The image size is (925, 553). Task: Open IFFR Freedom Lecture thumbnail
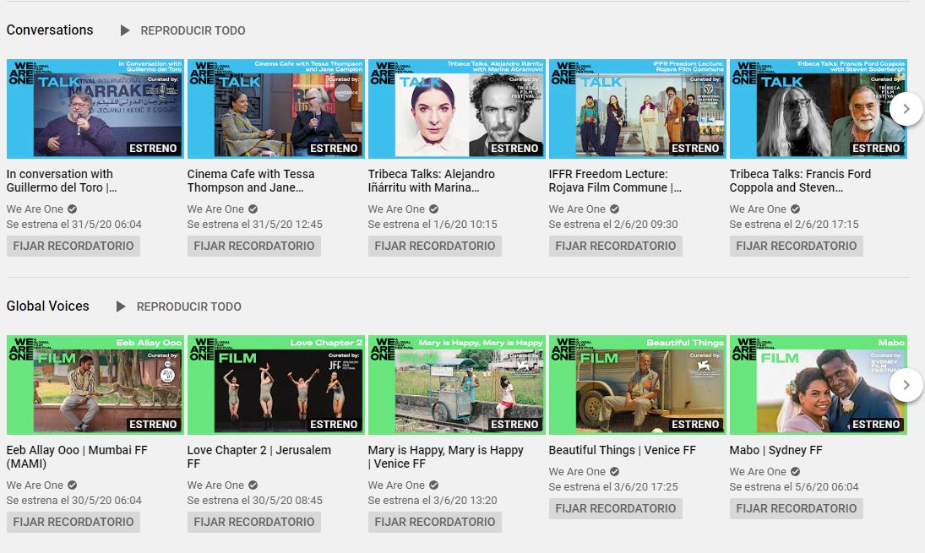[638, 108]
